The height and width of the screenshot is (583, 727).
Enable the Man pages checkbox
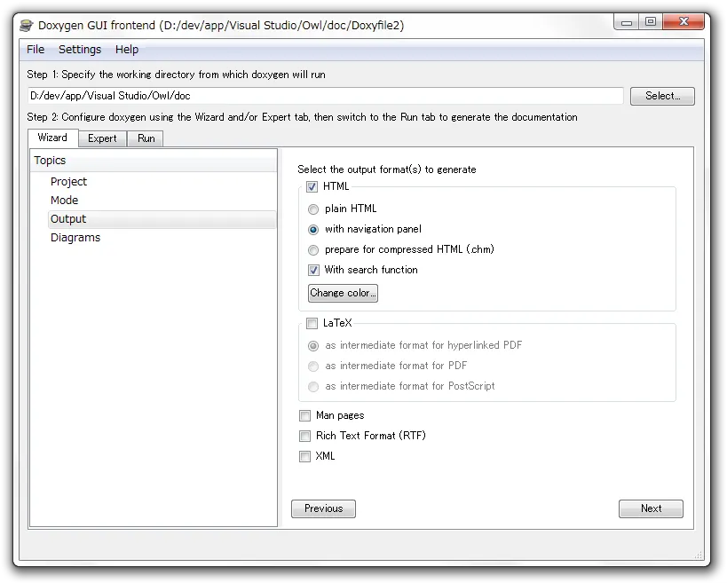pyautogui.click(x=304, y=415)
